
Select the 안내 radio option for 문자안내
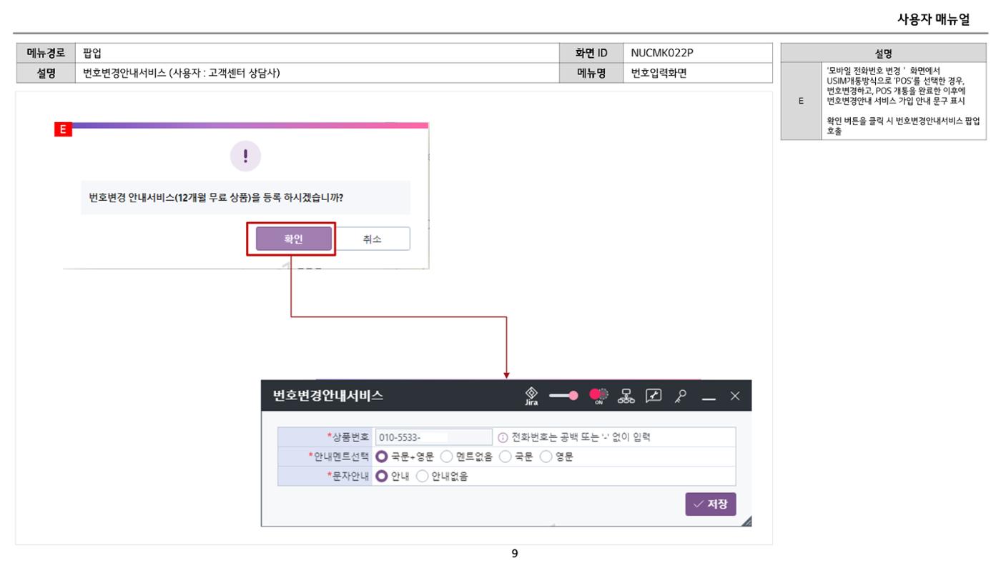382,476
